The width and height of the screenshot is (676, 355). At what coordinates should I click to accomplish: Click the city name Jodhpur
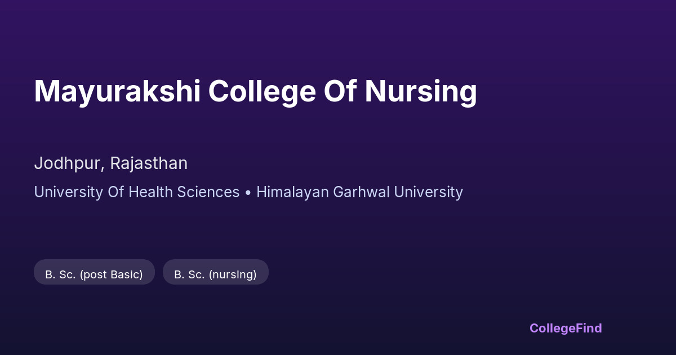click(x=68, y=163)
